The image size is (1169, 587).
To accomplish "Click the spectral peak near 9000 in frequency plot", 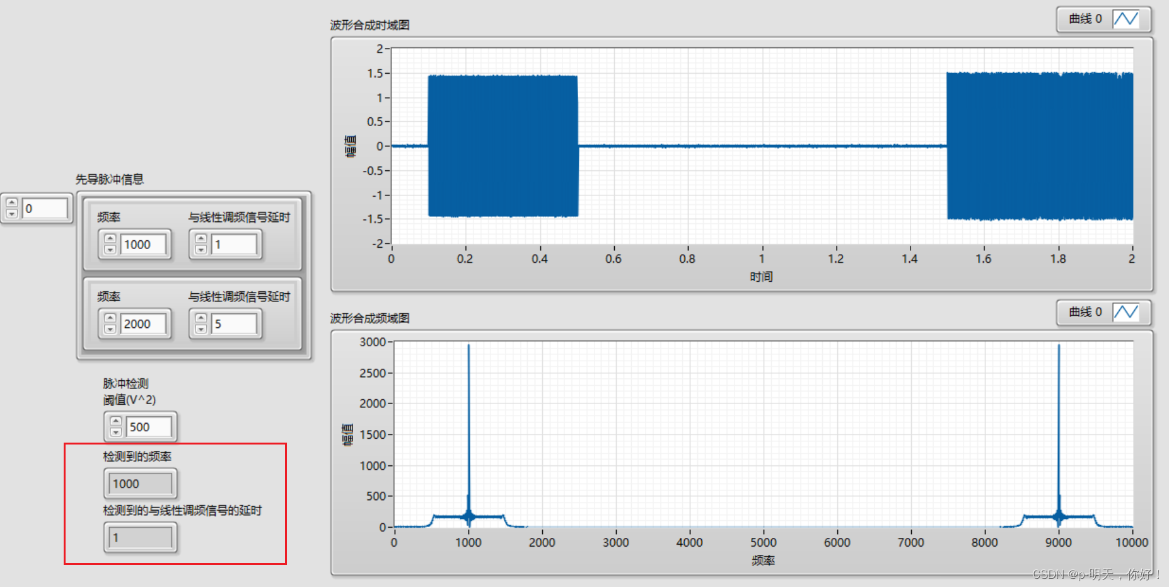I will [x=1059, y=435].
